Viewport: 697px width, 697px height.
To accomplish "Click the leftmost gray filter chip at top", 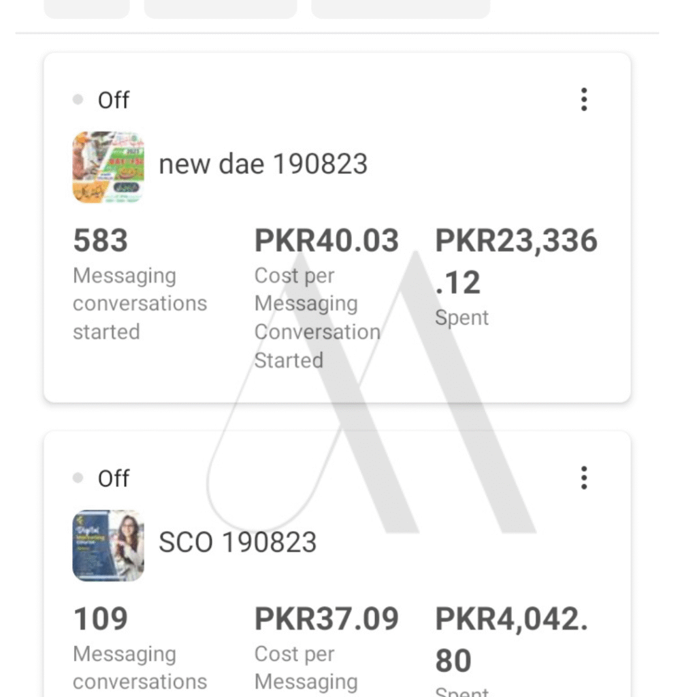I will pyautogui.click(x=86, y=9).
